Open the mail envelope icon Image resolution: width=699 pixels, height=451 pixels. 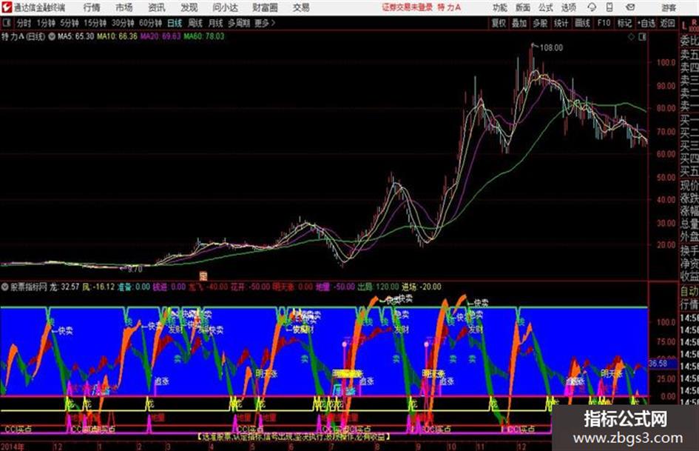click(x=630, y=7)
